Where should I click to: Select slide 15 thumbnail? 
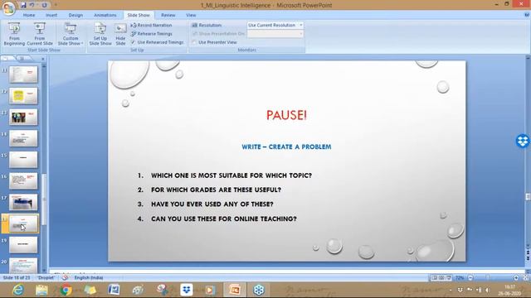coord(23,160)
